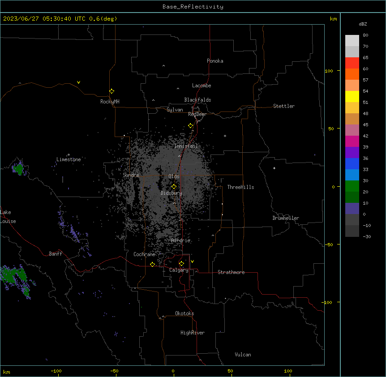Click the Olds city label
386x377 pixels.
tap(174, 176)
